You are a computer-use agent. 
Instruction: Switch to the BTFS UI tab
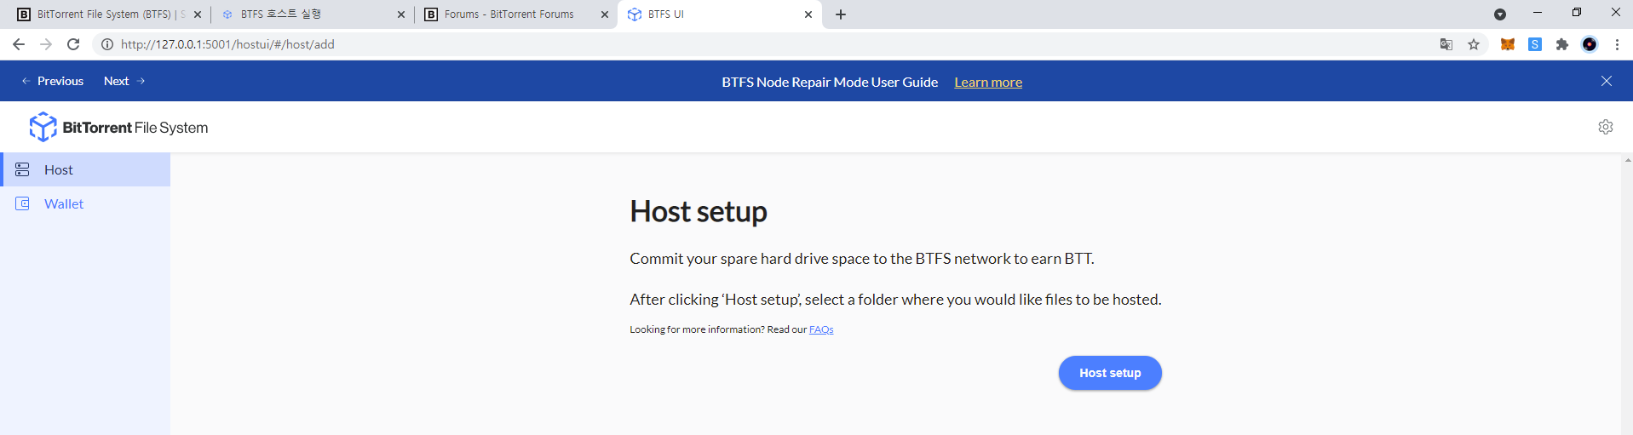(720, 14)
